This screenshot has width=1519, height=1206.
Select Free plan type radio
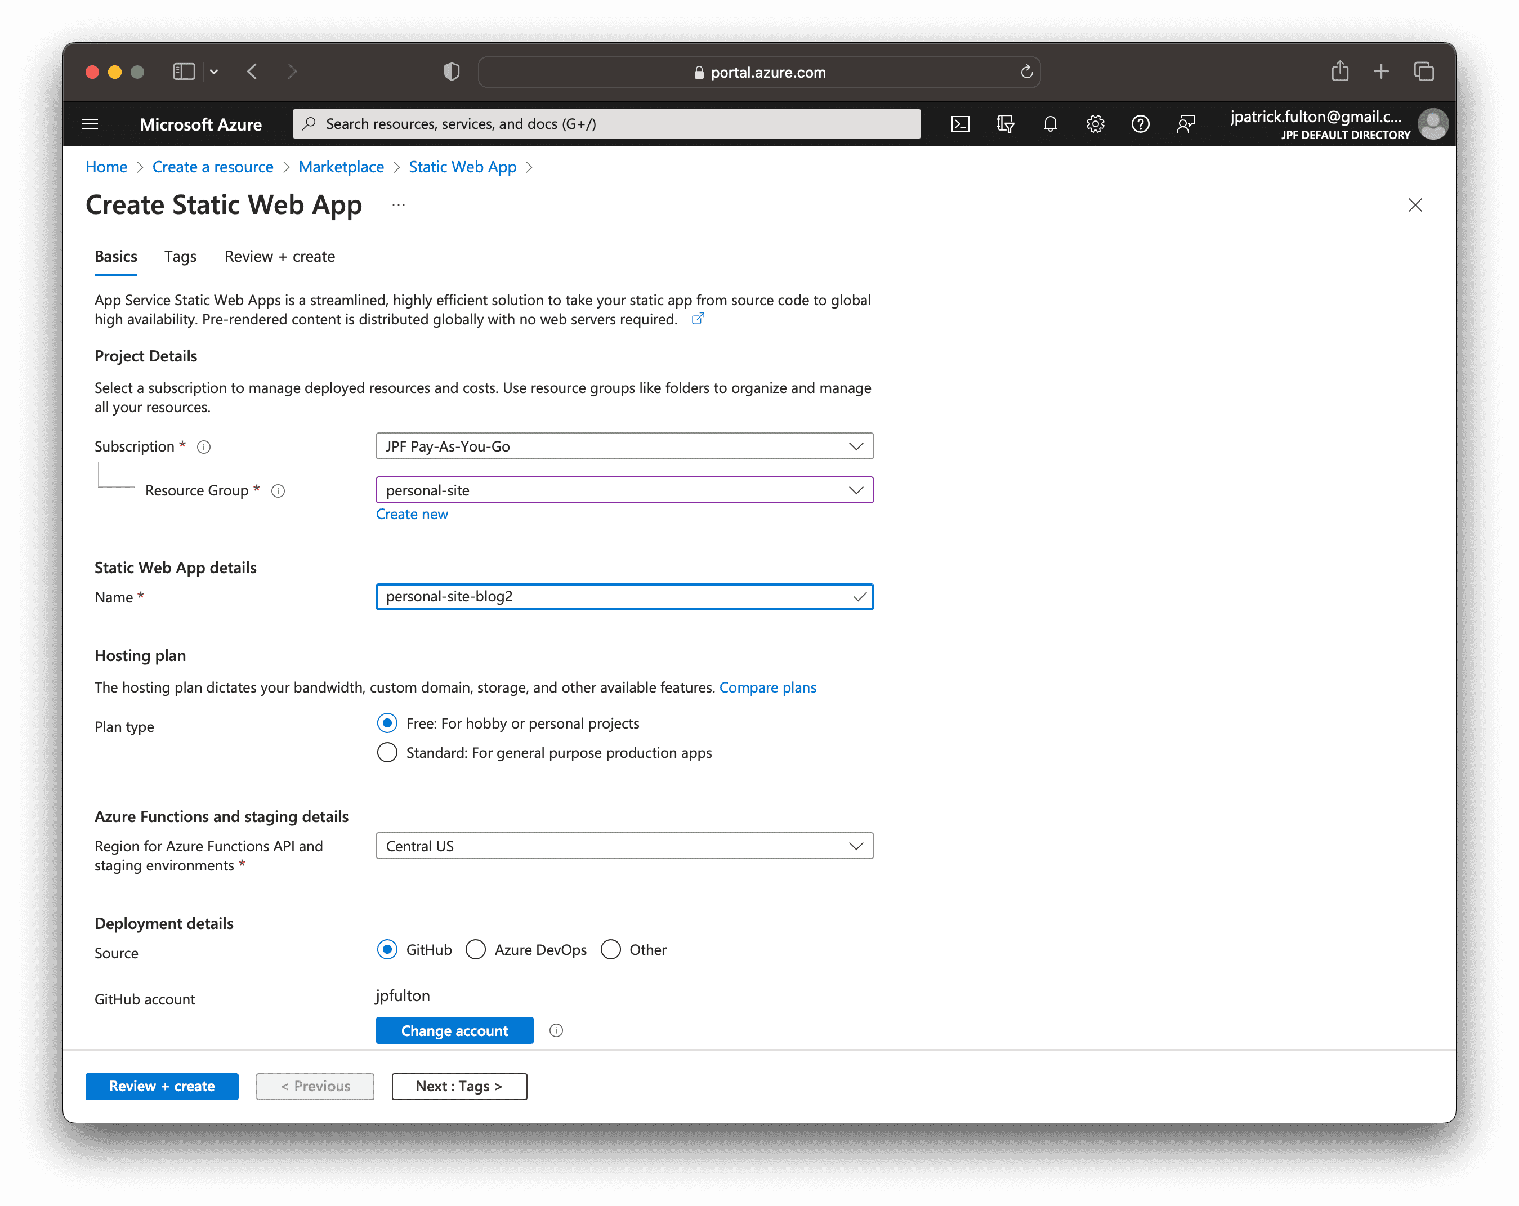coord(387,723)
